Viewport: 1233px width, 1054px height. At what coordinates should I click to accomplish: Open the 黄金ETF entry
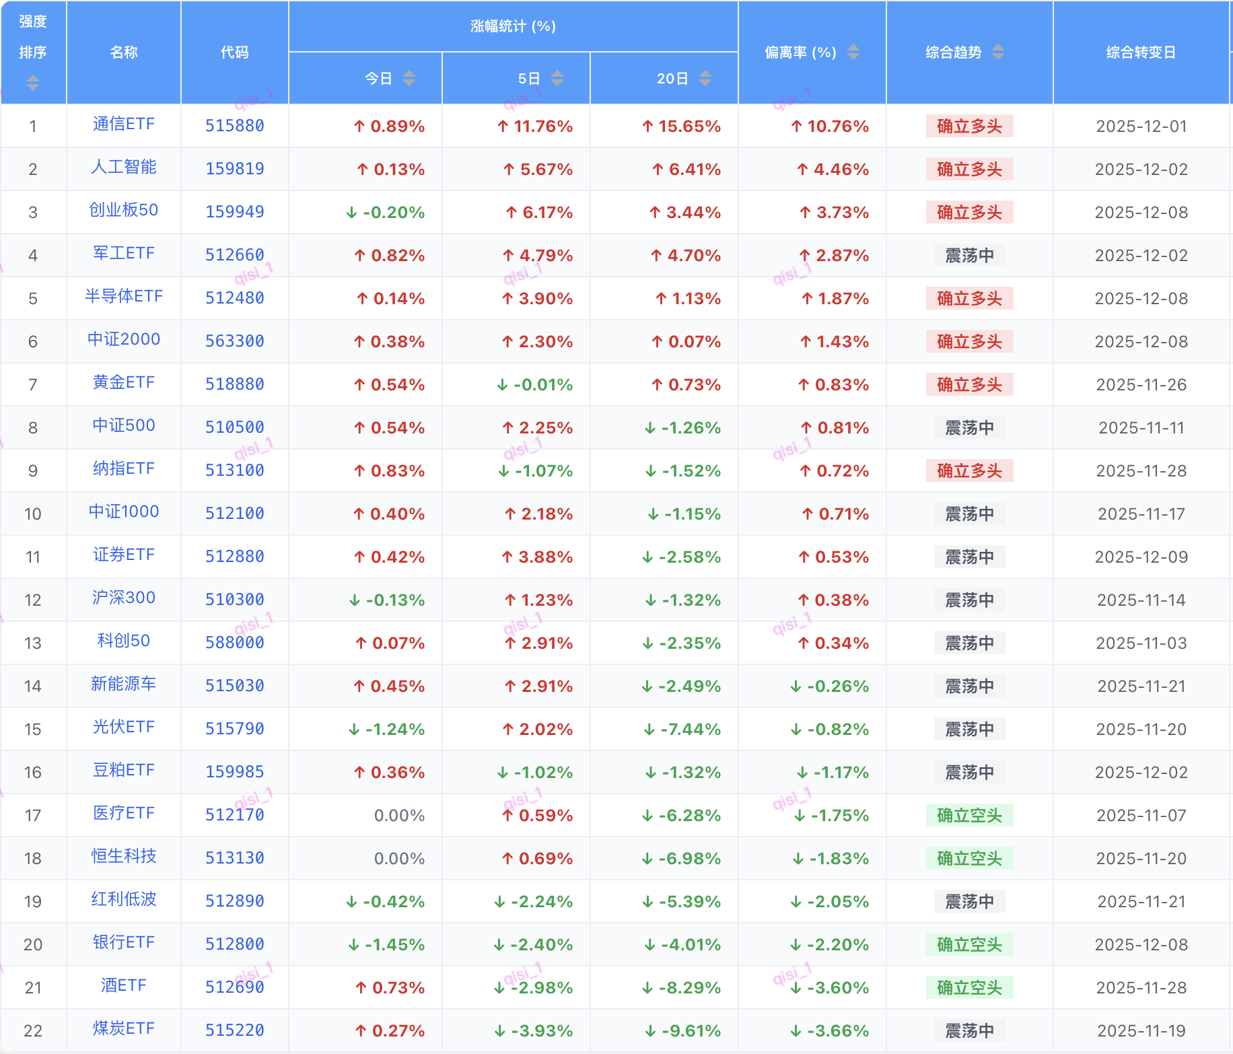click(124, 383)
